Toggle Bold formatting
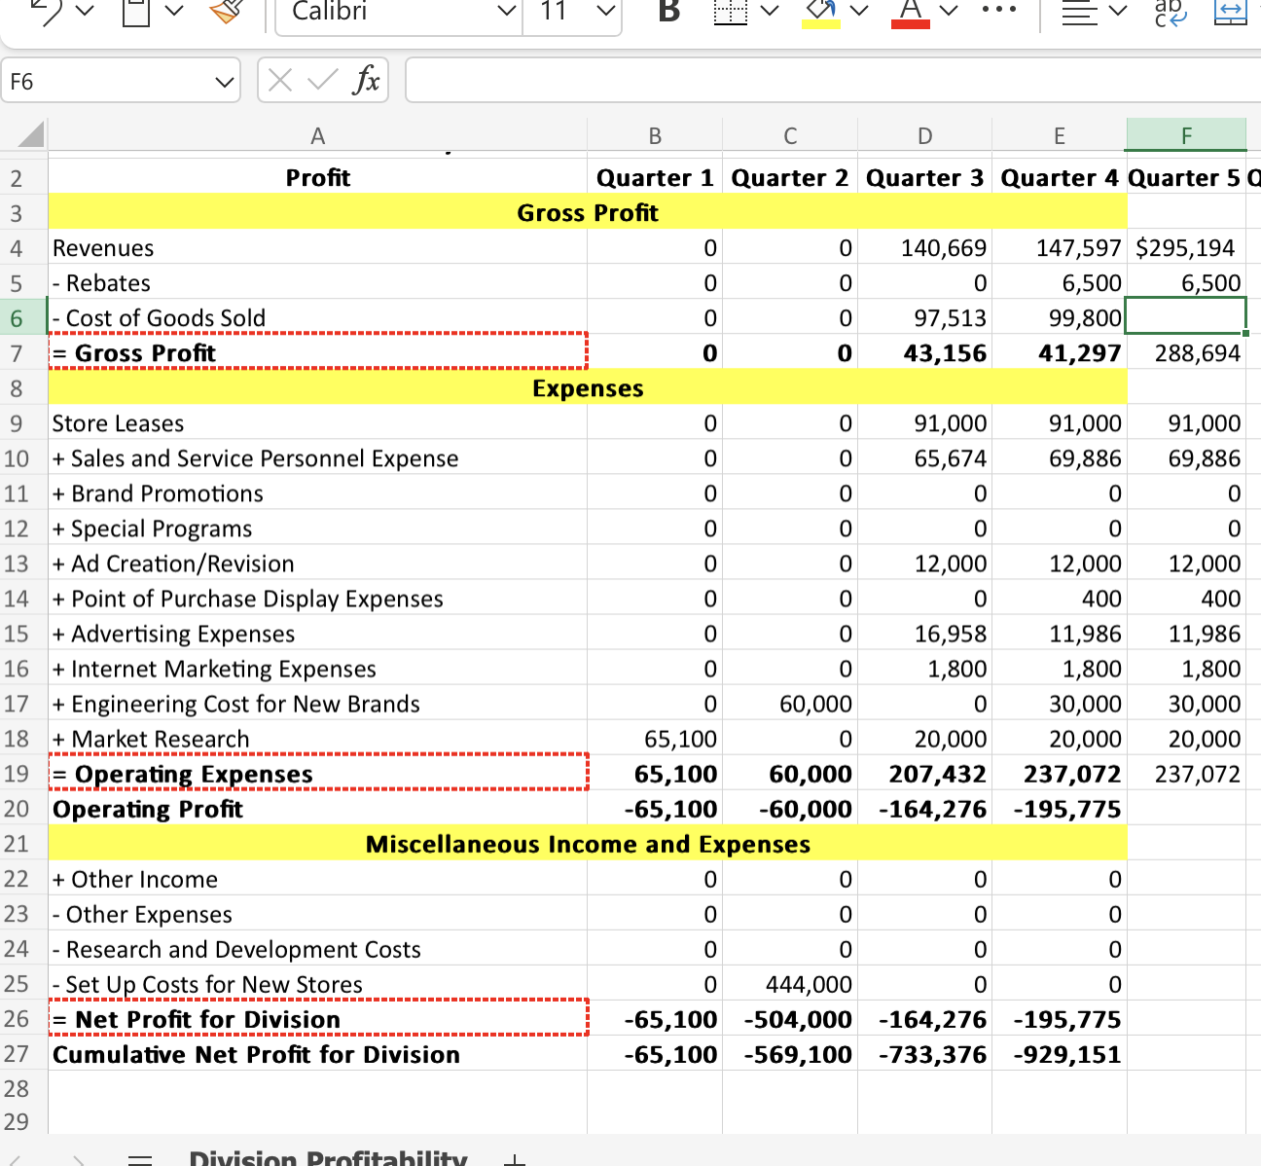Image resolution: width=1261 pixels, height=1166 pixels. [668, 12]
